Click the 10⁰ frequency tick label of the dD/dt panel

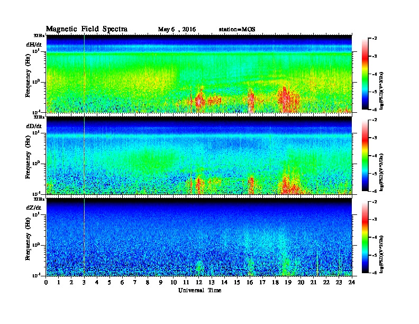click(x=36, y=164)
